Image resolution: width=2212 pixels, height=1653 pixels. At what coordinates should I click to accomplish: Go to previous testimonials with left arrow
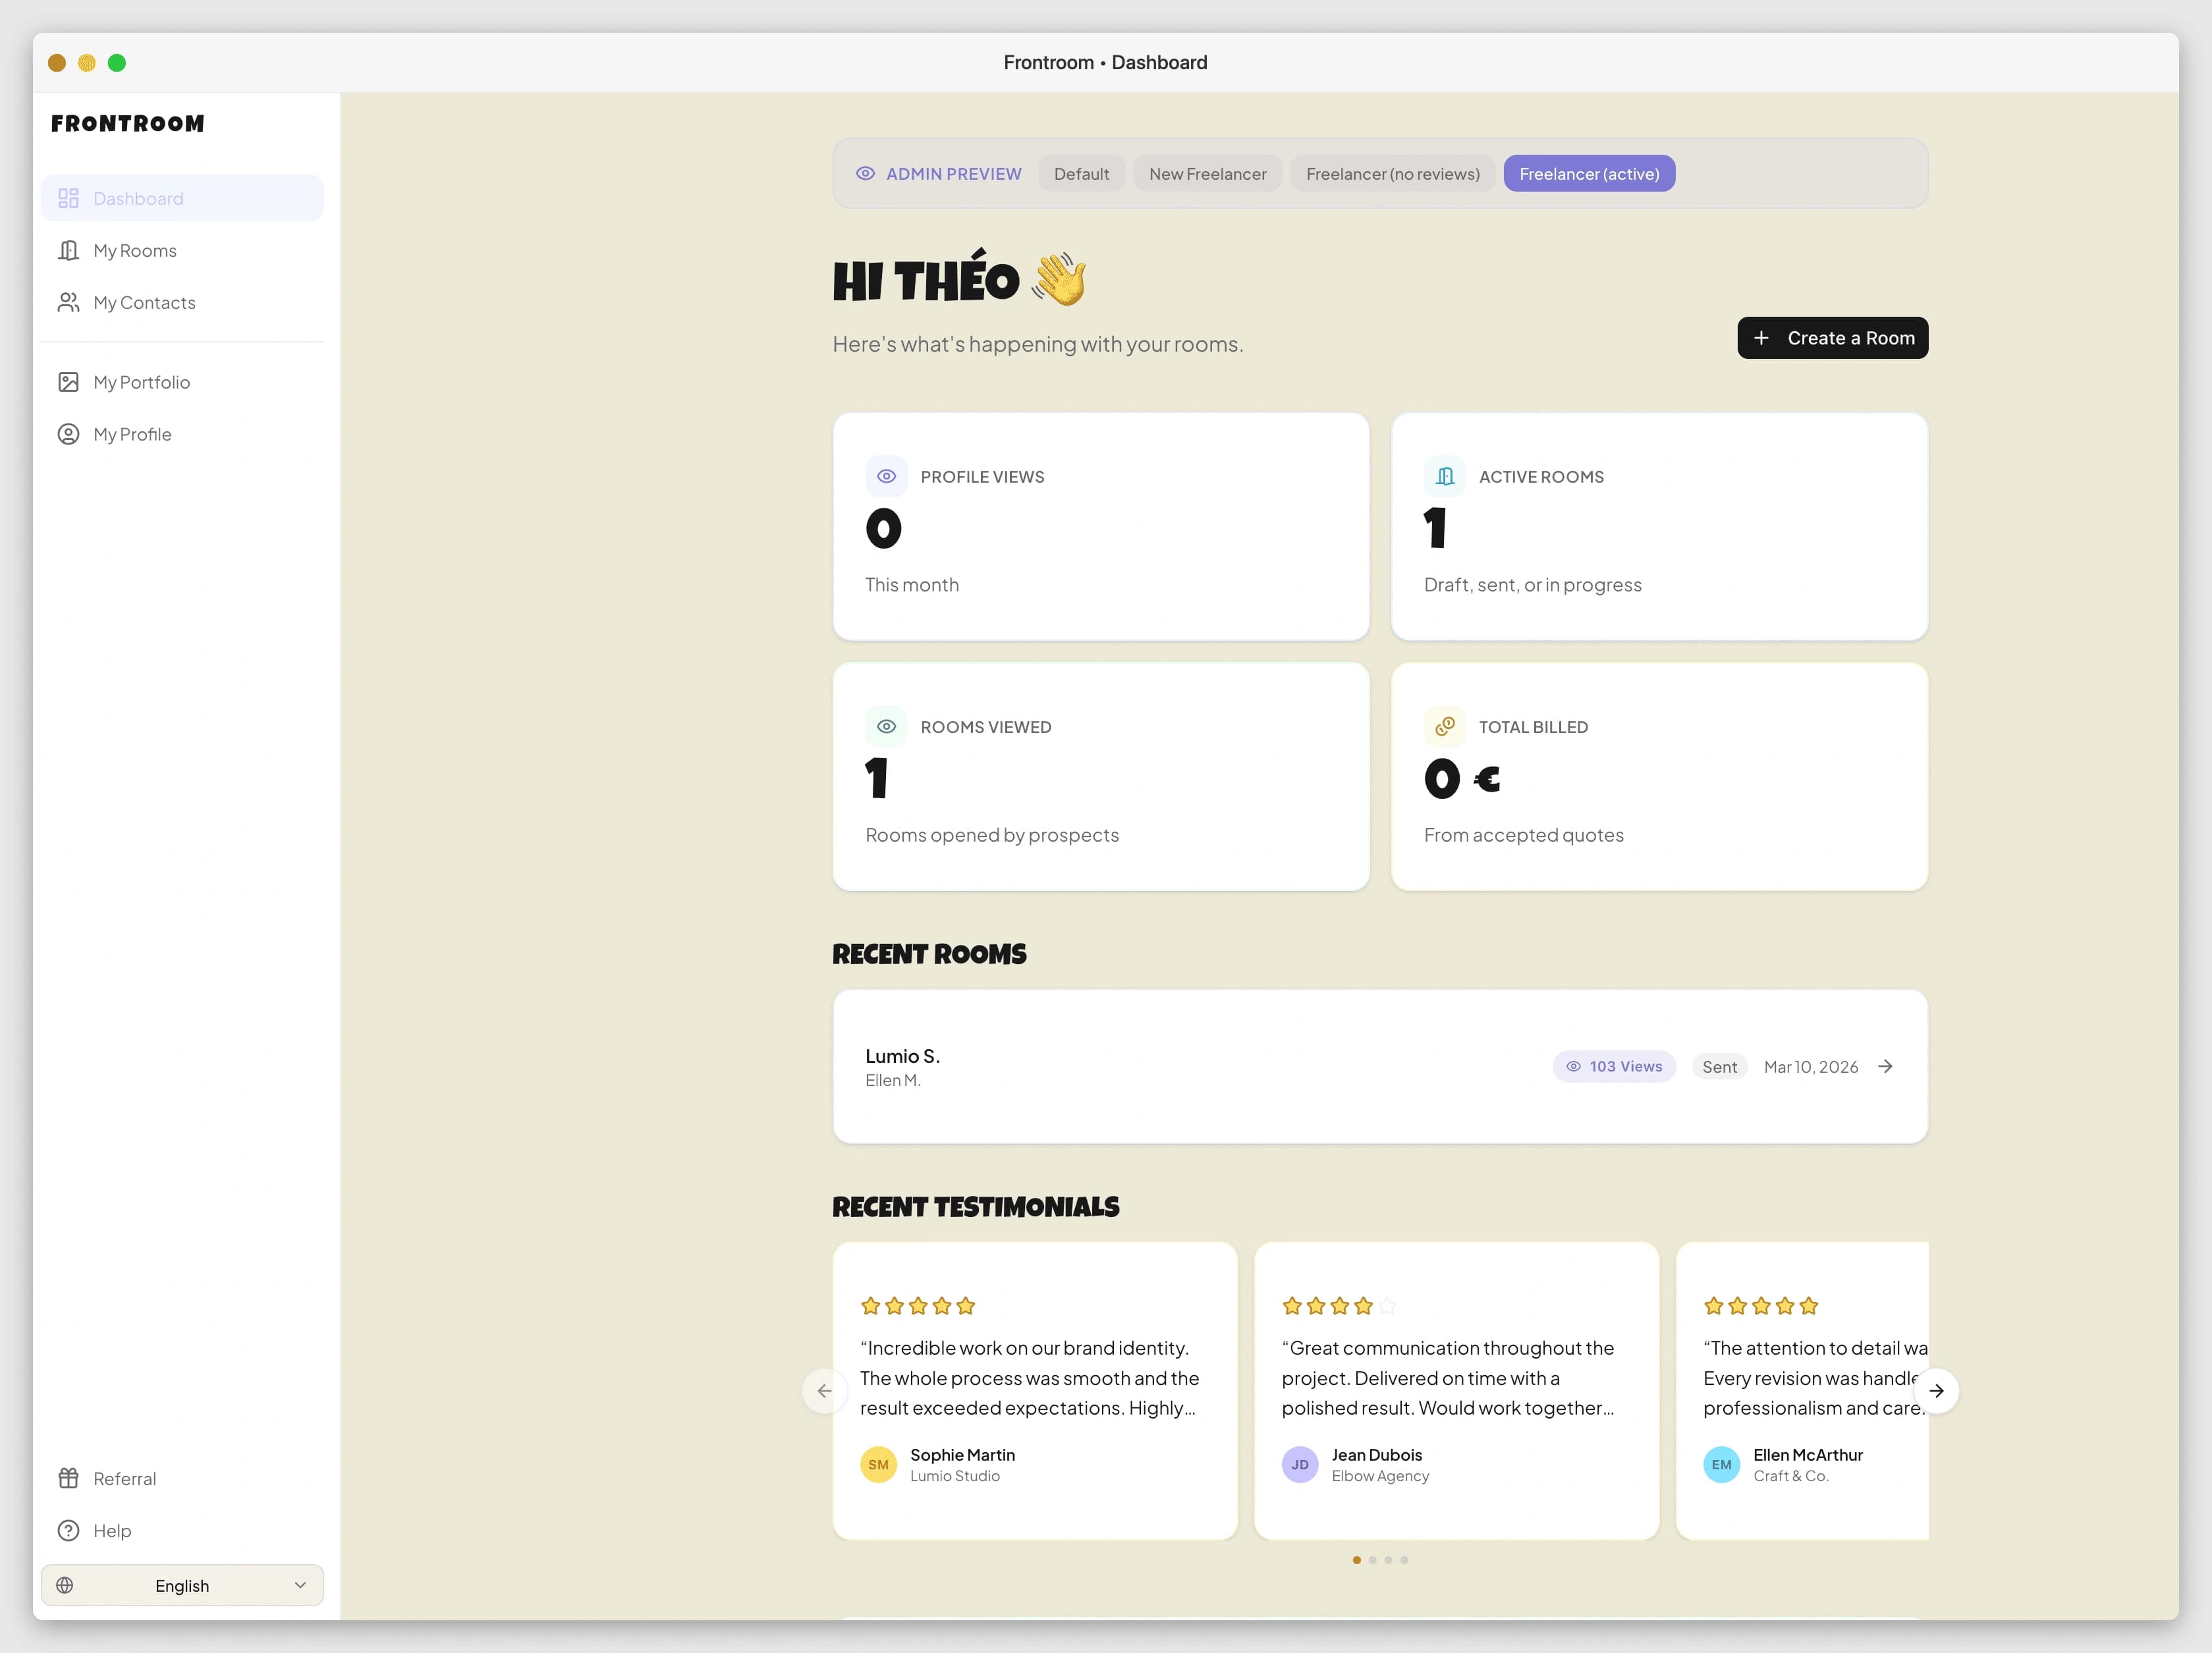824,1391
